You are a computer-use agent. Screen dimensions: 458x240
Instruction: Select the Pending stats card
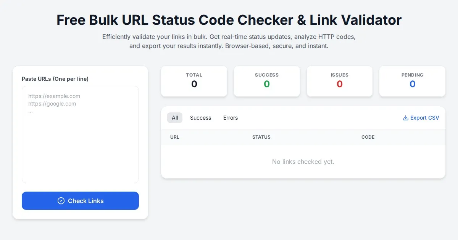point(412,81)
